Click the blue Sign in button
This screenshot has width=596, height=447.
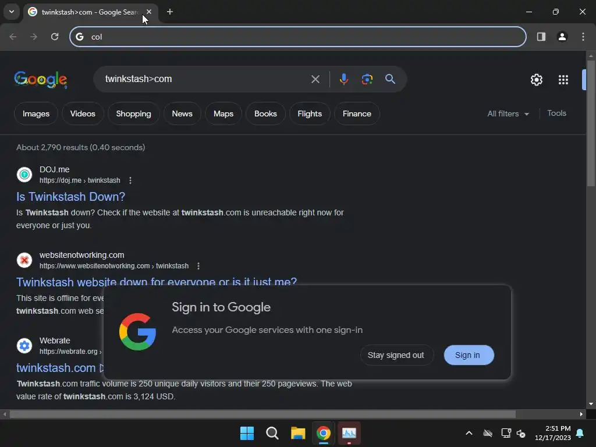pos(469,355)
